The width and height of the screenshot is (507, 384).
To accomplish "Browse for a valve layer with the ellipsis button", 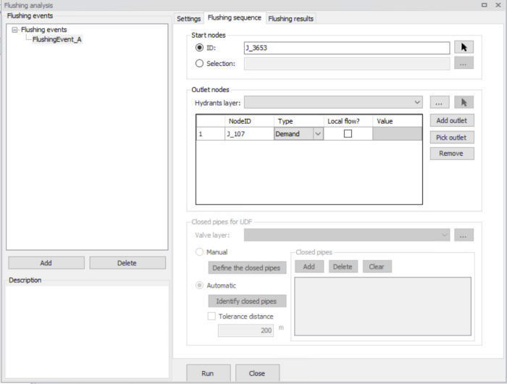I will [464, 235].
